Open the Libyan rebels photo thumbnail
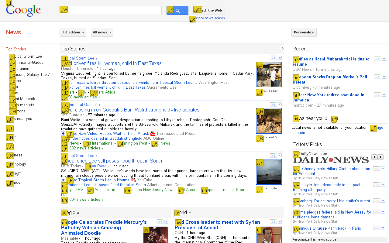 pos(269,121)
